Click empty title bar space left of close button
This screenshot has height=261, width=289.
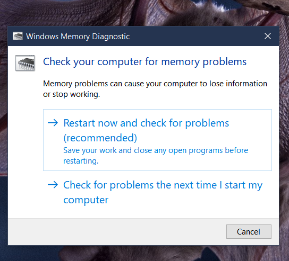195,36
